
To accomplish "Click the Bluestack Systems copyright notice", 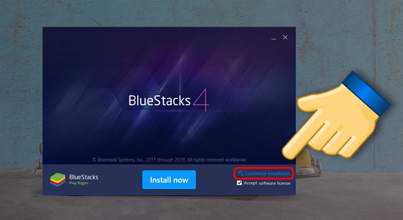I will pyautogui.click(x=169, y=160).
